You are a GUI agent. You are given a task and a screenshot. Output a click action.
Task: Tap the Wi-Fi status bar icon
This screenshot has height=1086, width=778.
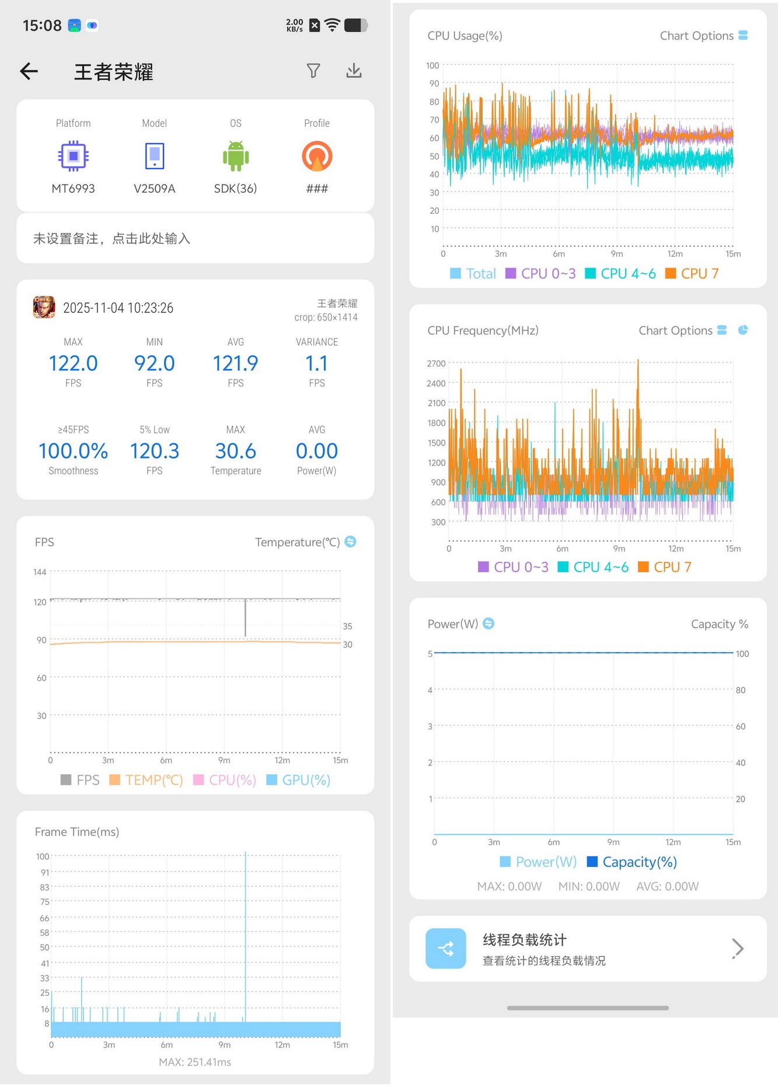pos(332,25)
